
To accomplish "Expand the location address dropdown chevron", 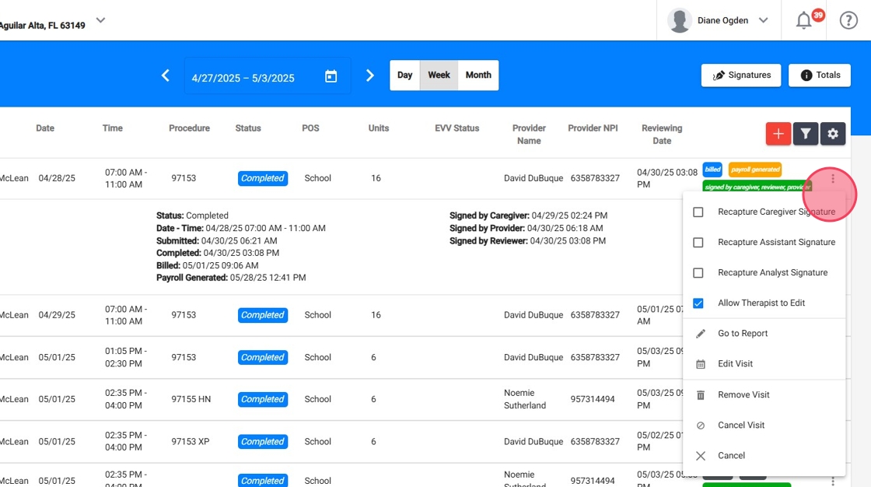I will tap(100, 20).
